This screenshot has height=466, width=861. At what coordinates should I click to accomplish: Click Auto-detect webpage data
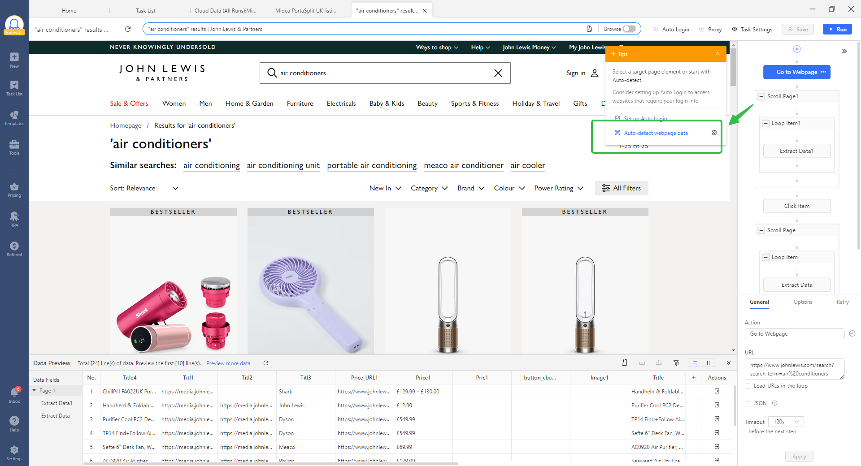tap(656, 133)
